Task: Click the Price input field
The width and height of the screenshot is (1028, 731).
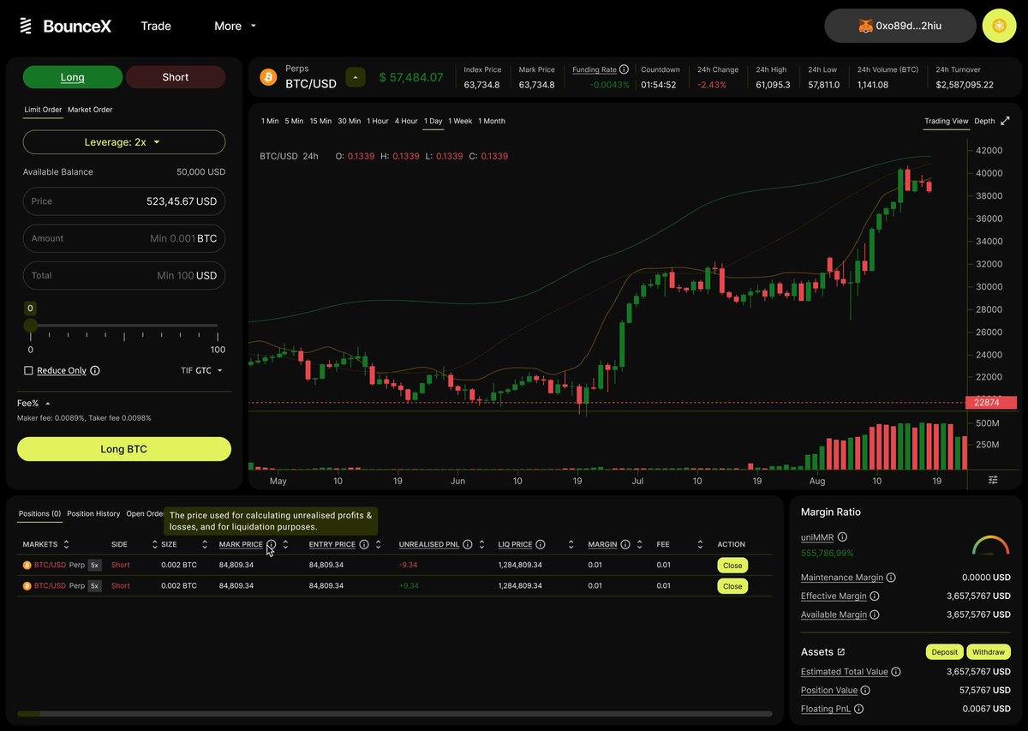Action: click(x=124, y=201)
